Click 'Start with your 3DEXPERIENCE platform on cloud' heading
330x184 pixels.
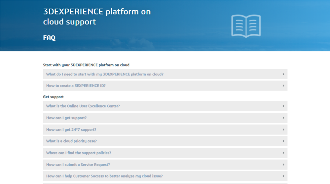tap(86, 65)
